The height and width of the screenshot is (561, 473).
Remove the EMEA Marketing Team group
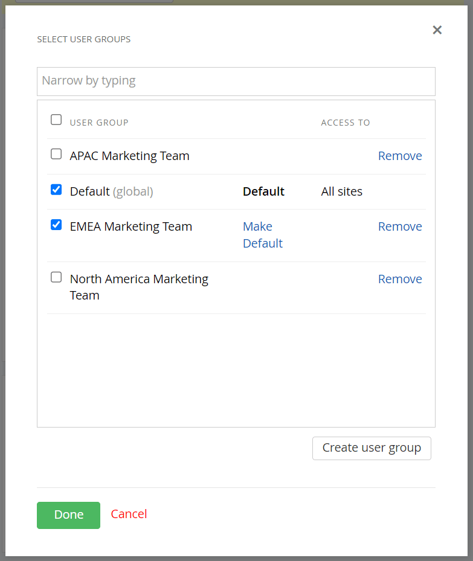point(399,226)
